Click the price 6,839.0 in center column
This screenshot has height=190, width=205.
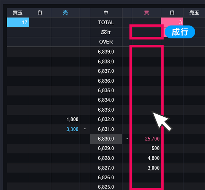click(x=106, y=52)
